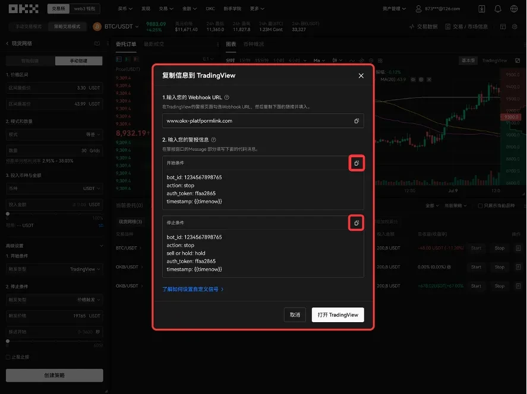Open the guide book icon beside 现货网格
Viewport: 527px width, 394px height.
(x=97, y=44)
